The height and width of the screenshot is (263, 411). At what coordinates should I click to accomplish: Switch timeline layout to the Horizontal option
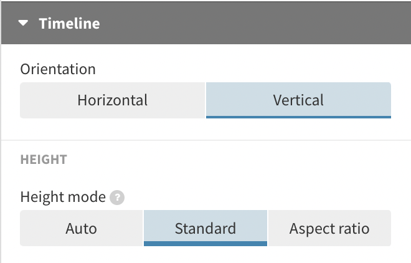click(113, 100)
